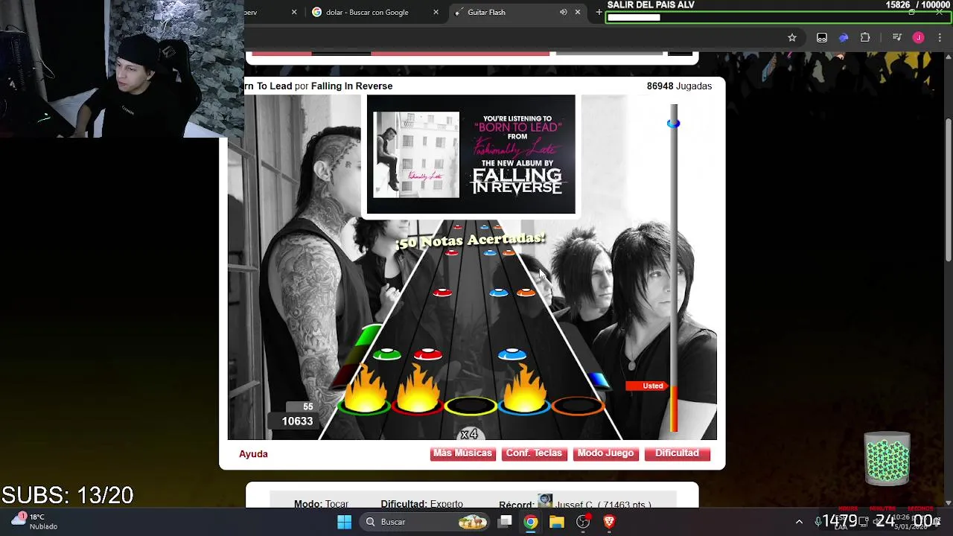Click the Modo: Tocar text

tap(321, 504)
